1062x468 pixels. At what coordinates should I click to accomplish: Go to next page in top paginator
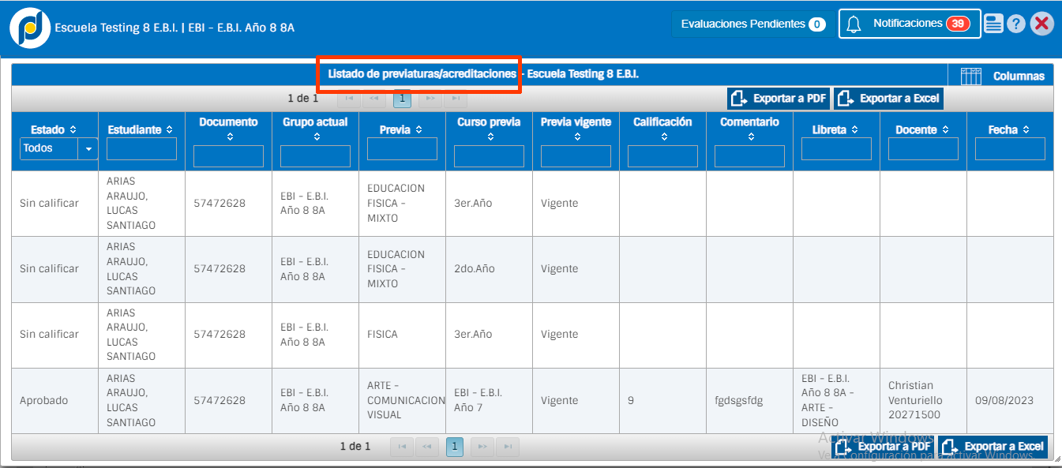point(429,99)
